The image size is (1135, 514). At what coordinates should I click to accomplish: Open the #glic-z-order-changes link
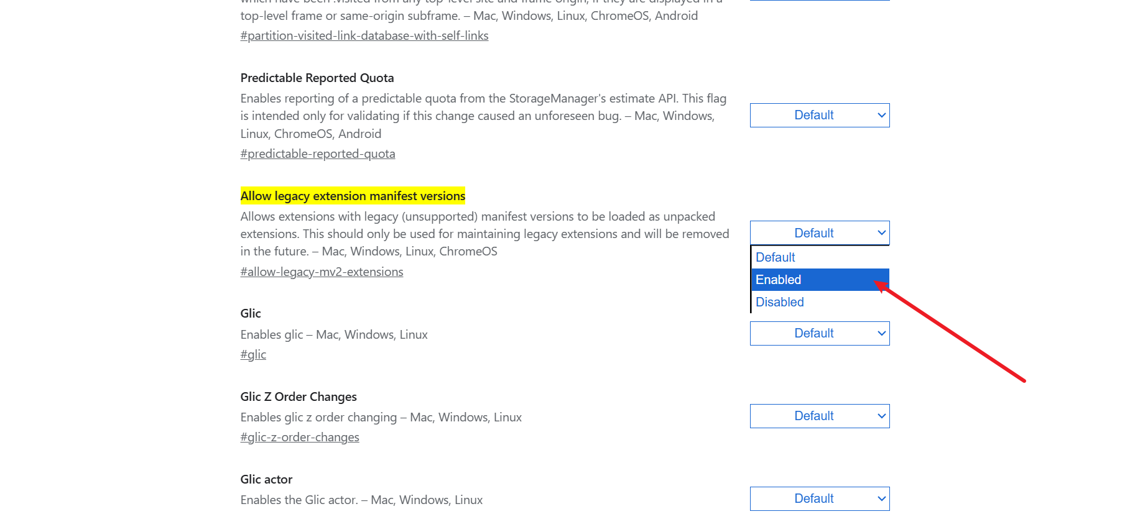(300, 437)
